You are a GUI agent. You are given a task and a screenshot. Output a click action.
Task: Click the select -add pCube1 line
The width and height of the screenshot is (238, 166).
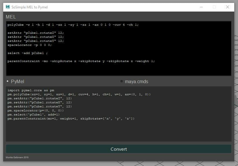pyautogui.click(x=27, y=53)
